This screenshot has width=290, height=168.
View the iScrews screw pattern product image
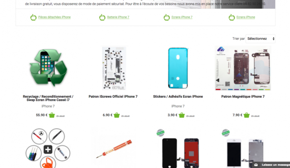tap(114, 68)
